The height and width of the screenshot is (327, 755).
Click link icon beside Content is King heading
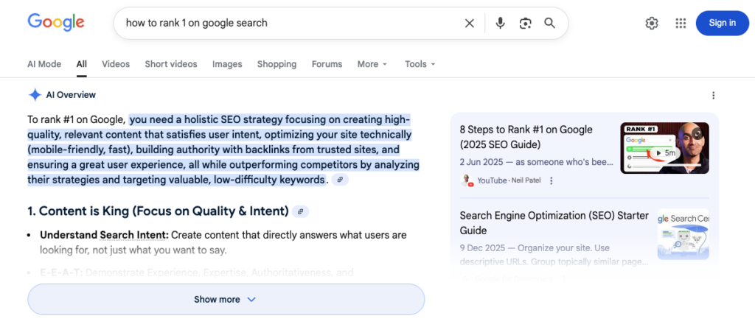click(301, 211)
